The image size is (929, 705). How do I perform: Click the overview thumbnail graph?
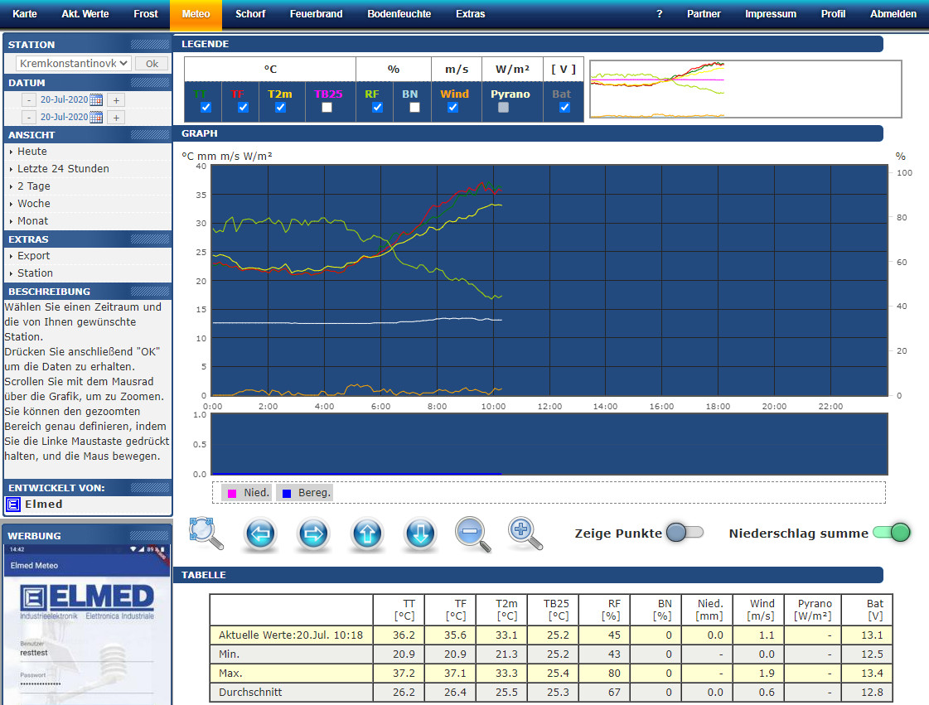pos(745,89)
